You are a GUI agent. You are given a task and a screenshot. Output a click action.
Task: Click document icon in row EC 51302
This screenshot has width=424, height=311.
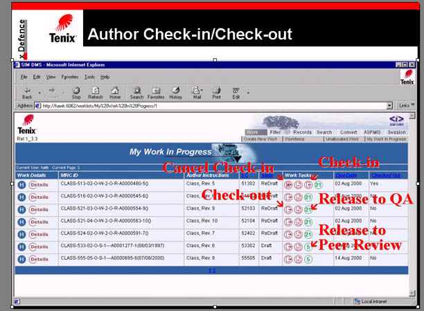coord(299,185)
